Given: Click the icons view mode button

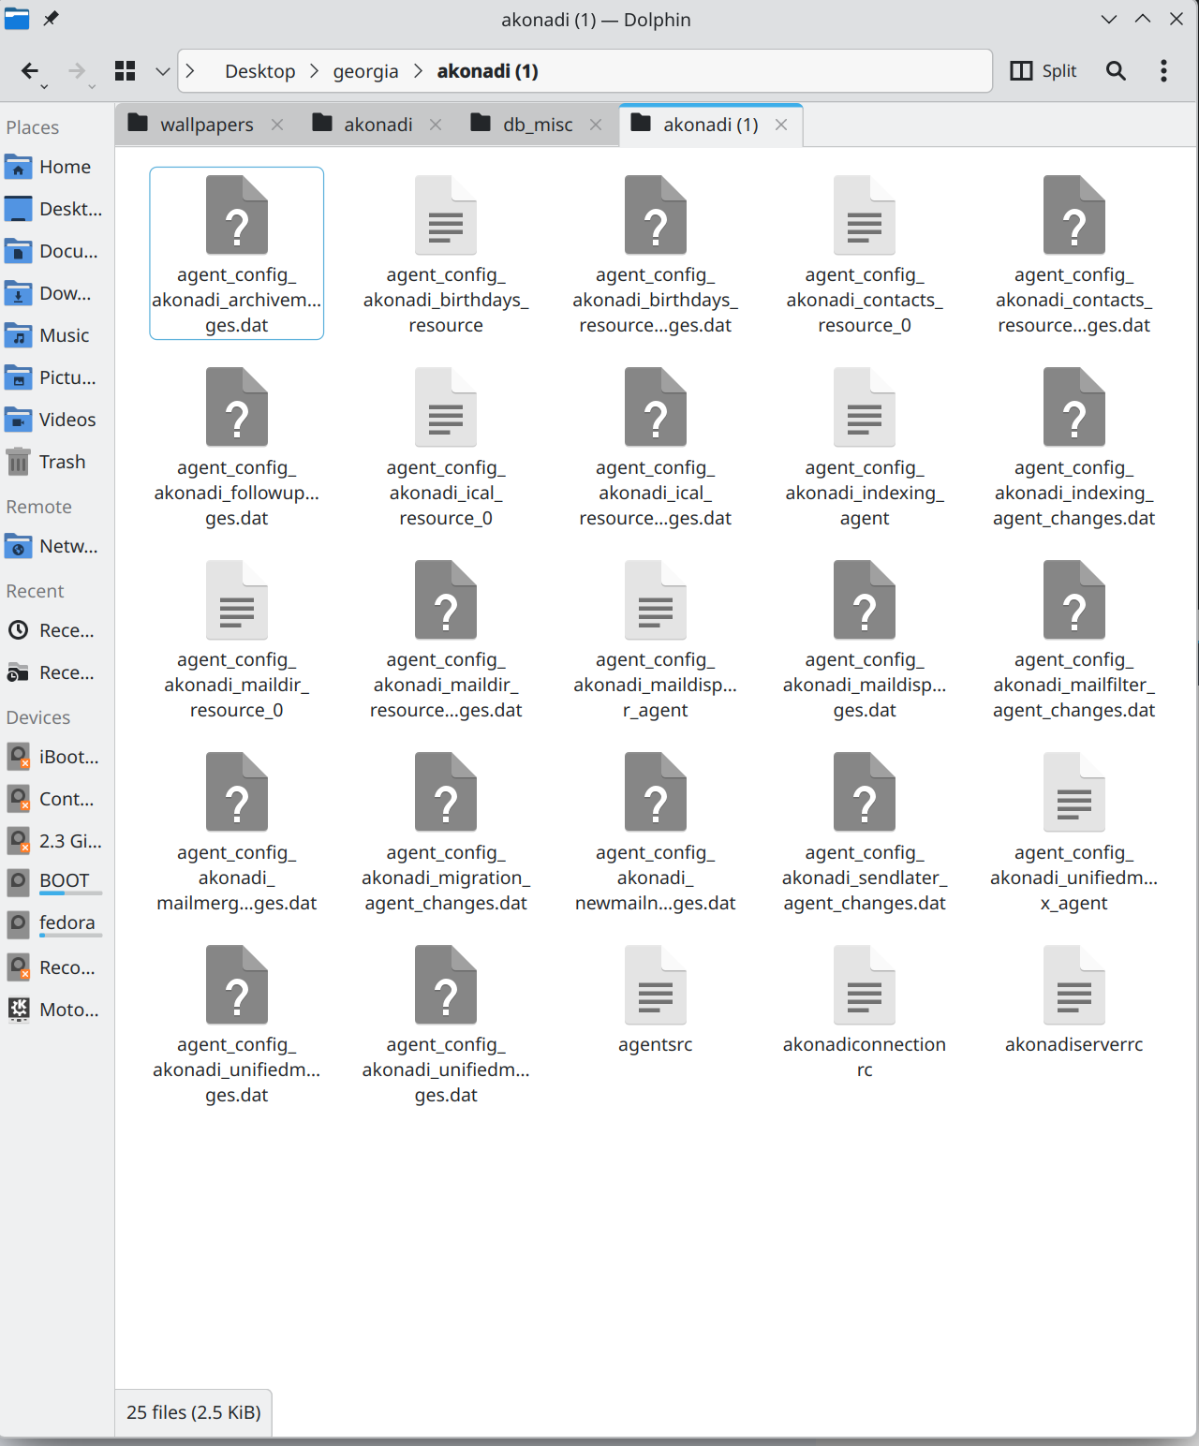Looking at the screenshot, I should [x=126, y=71].
